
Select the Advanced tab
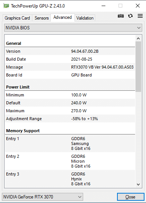(x=62, y=17)
